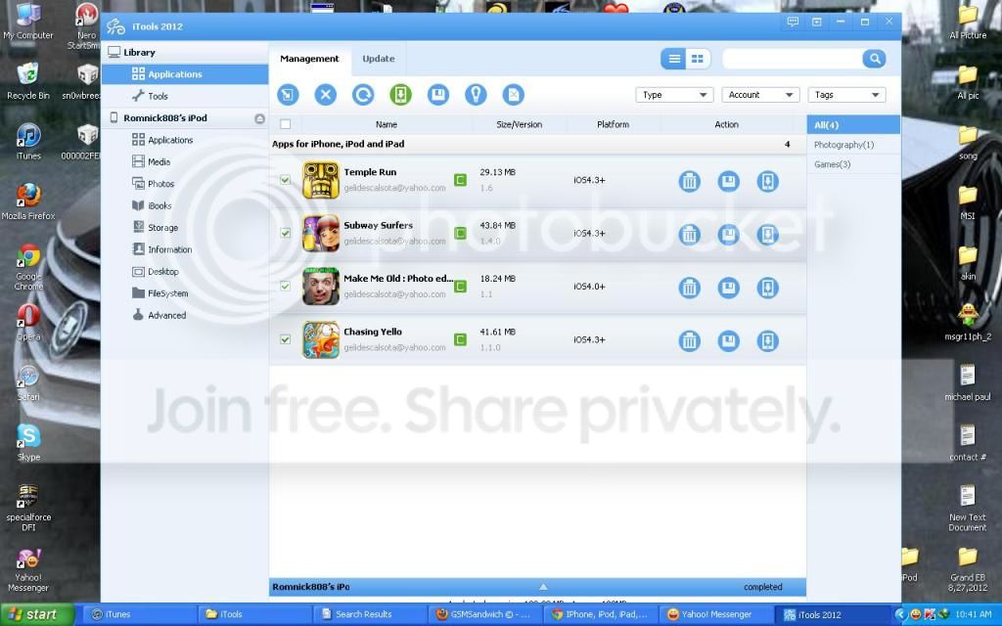Image resolution: width=1002 pixels, height=626 pixels.
Task: Toggle the Make Me Old app checkbox
Action: point(285,287)
